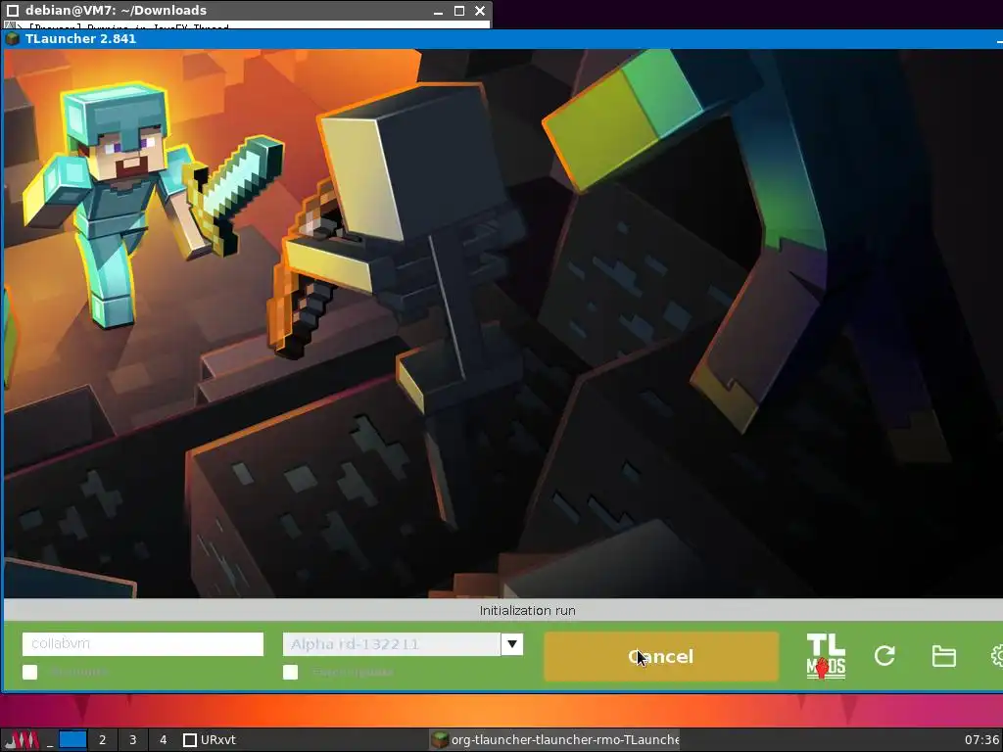Viewport: 1003px width, 752px height.
Task: Minimize the debian@VM7 terminal window
Action: (438, 10)
